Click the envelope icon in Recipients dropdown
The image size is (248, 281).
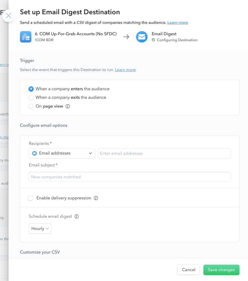[34, 153]
